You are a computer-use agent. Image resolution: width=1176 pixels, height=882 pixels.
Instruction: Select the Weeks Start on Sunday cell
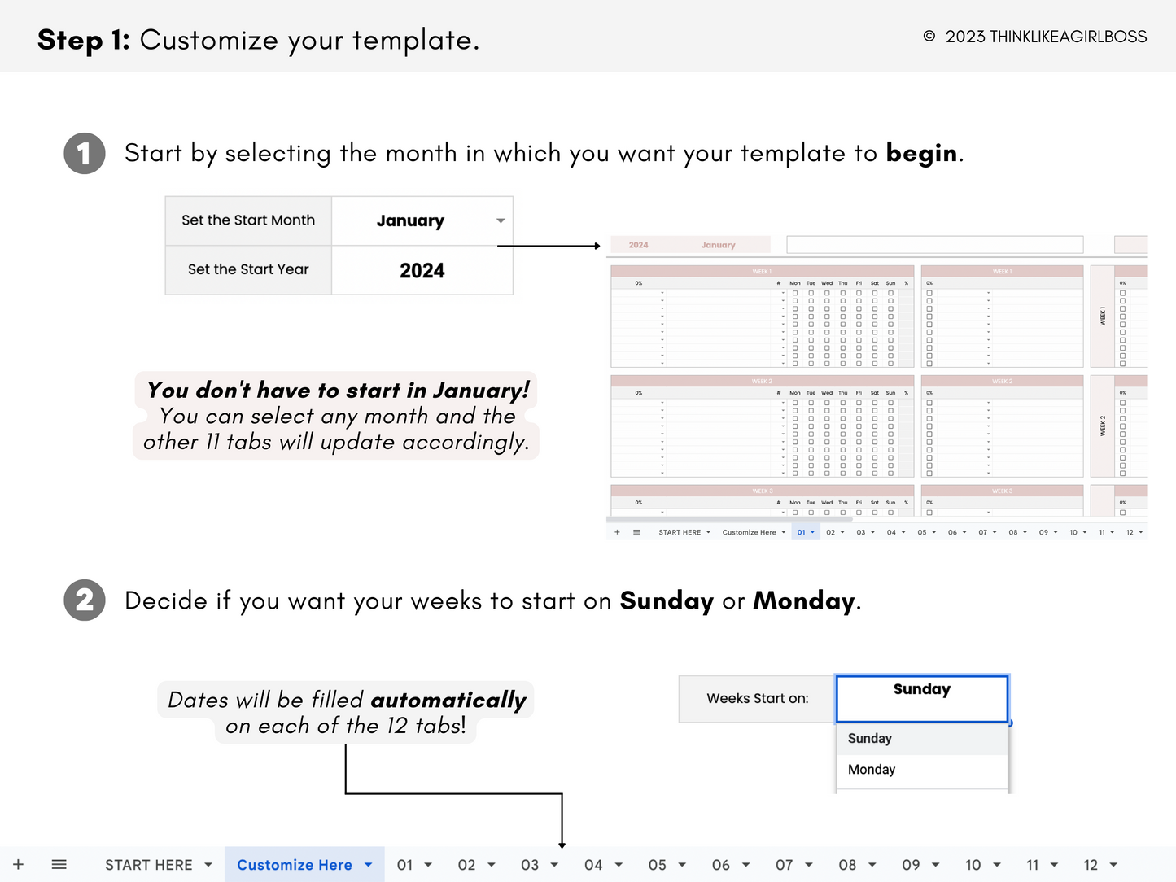click(x=921, y=698)
